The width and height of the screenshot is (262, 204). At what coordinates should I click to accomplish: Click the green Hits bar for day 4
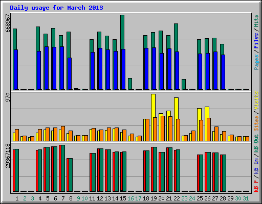pos(38,39)
